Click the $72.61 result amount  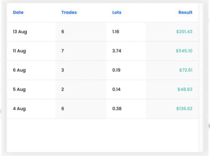186,70
